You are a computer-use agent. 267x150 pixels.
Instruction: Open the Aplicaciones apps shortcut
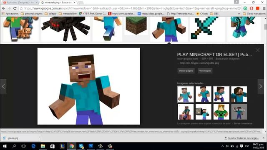click(10, 14)
